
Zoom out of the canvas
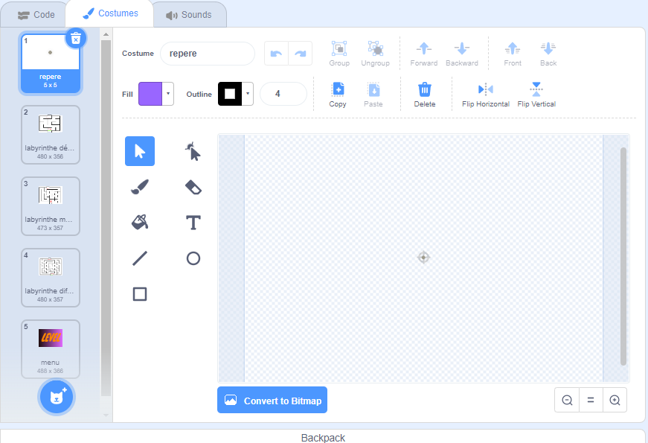567,400
